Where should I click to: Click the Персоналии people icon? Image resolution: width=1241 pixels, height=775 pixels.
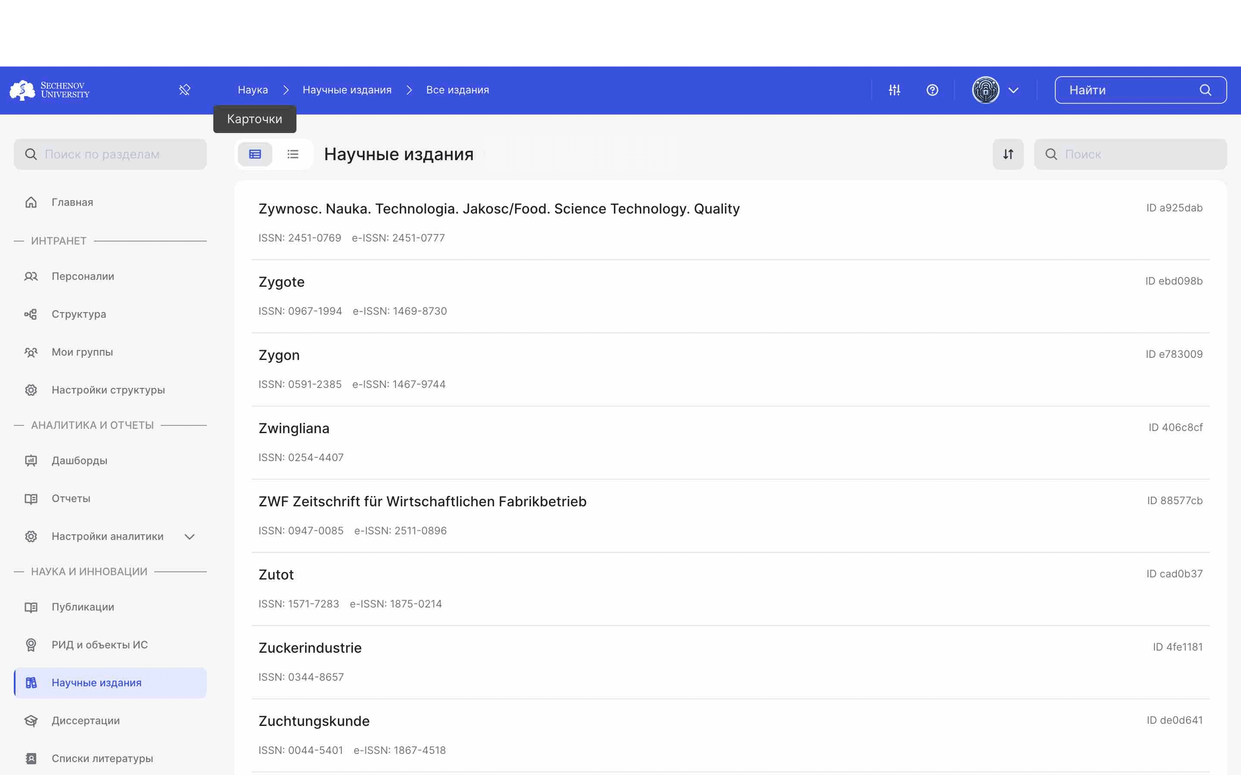(31, 276)
